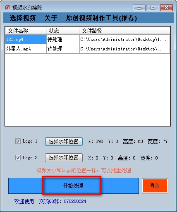Toggle the Logo 1 checkbox

tap(18, 141)
